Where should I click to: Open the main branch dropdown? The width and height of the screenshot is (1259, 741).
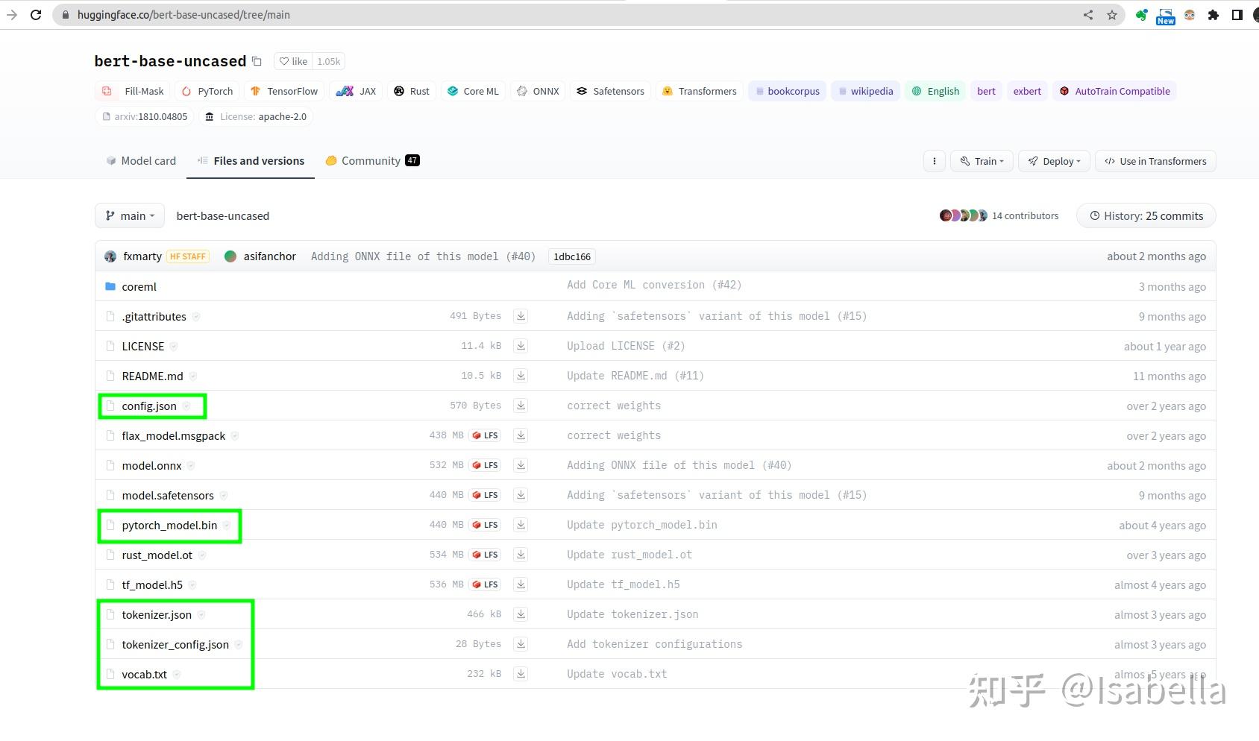click(130, 215)
